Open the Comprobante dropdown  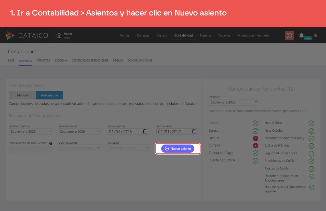(79, 148)
